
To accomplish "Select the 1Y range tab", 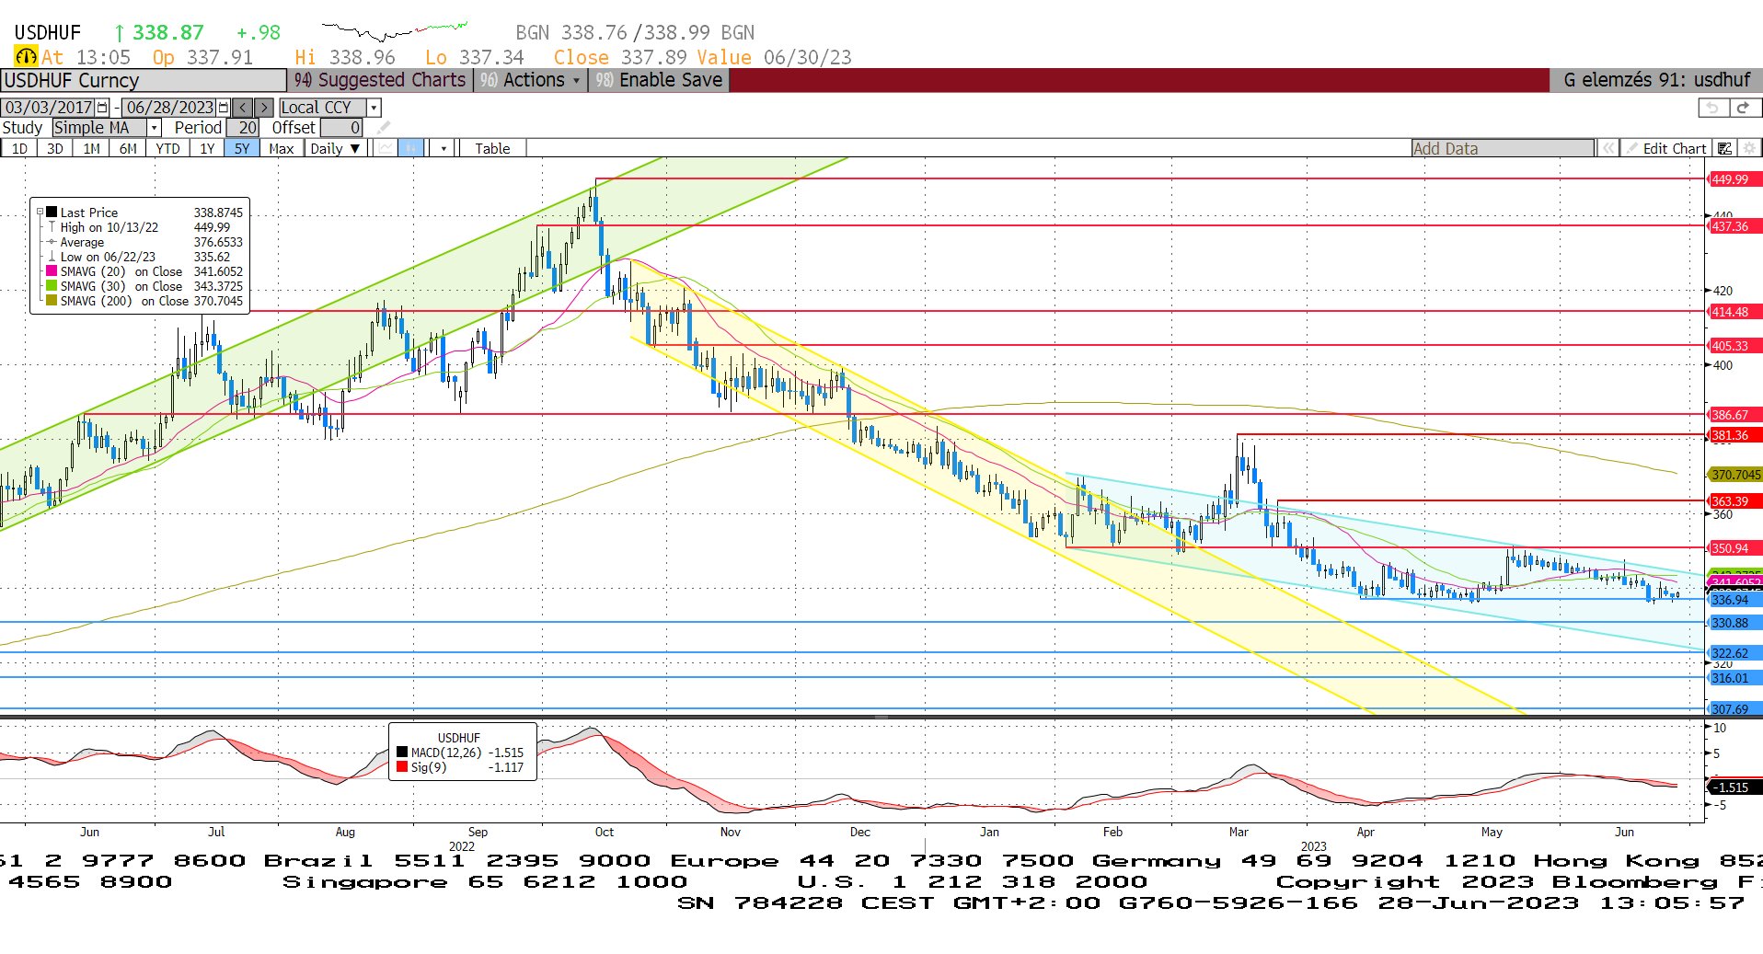I will click(207, 148).
